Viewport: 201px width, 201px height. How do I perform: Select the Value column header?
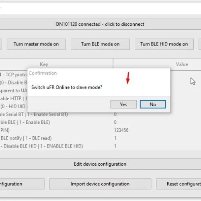(x=182, y=64)
